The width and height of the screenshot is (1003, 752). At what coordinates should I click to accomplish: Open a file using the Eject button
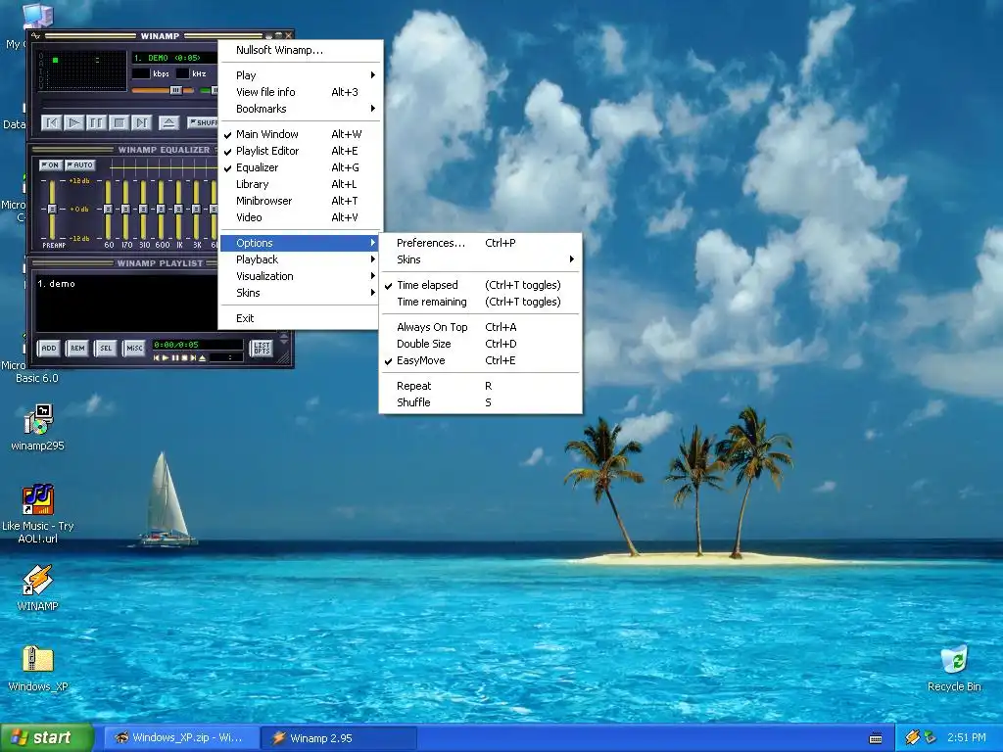point(168,122)
